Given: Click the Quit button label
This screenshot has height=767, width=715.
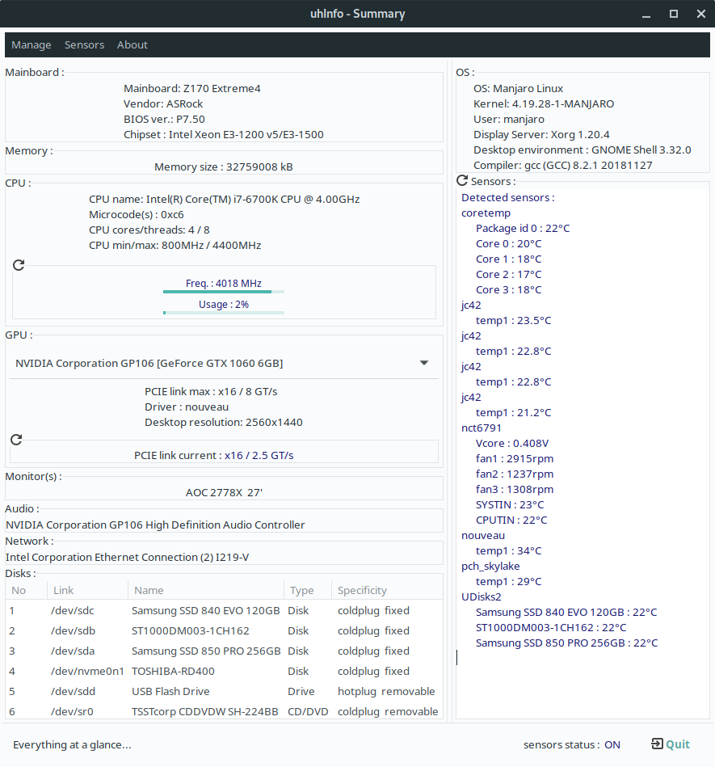Looking at the screenshot, I should click(x=677, y=744).
